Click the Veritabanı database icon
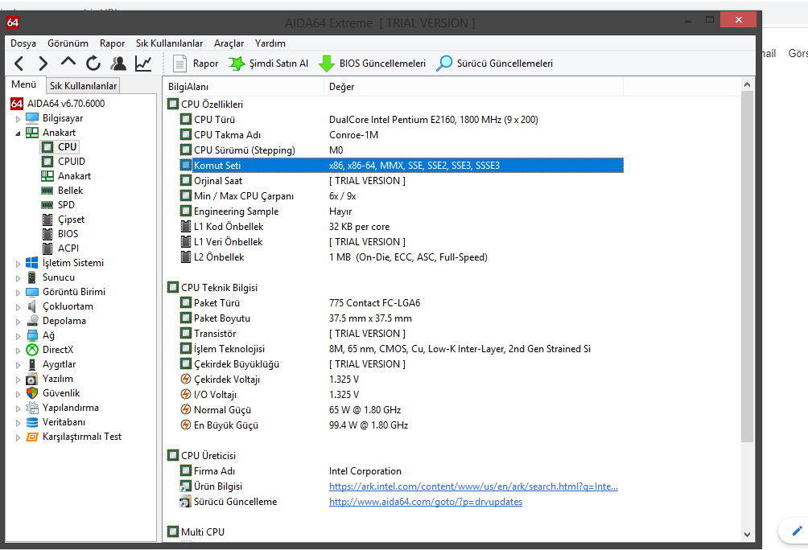 (x=32, y=422)
